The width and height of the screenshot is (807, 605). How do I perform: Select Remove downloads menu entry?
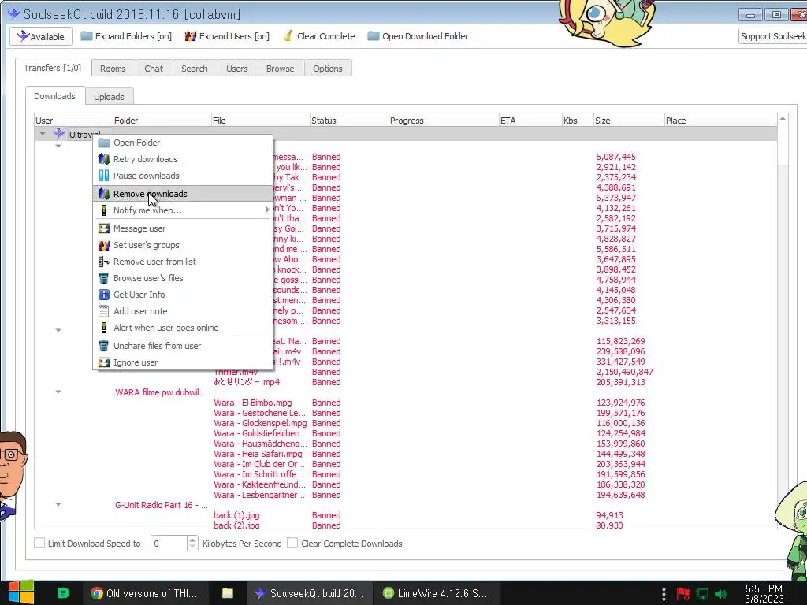[x=183, y=194]
